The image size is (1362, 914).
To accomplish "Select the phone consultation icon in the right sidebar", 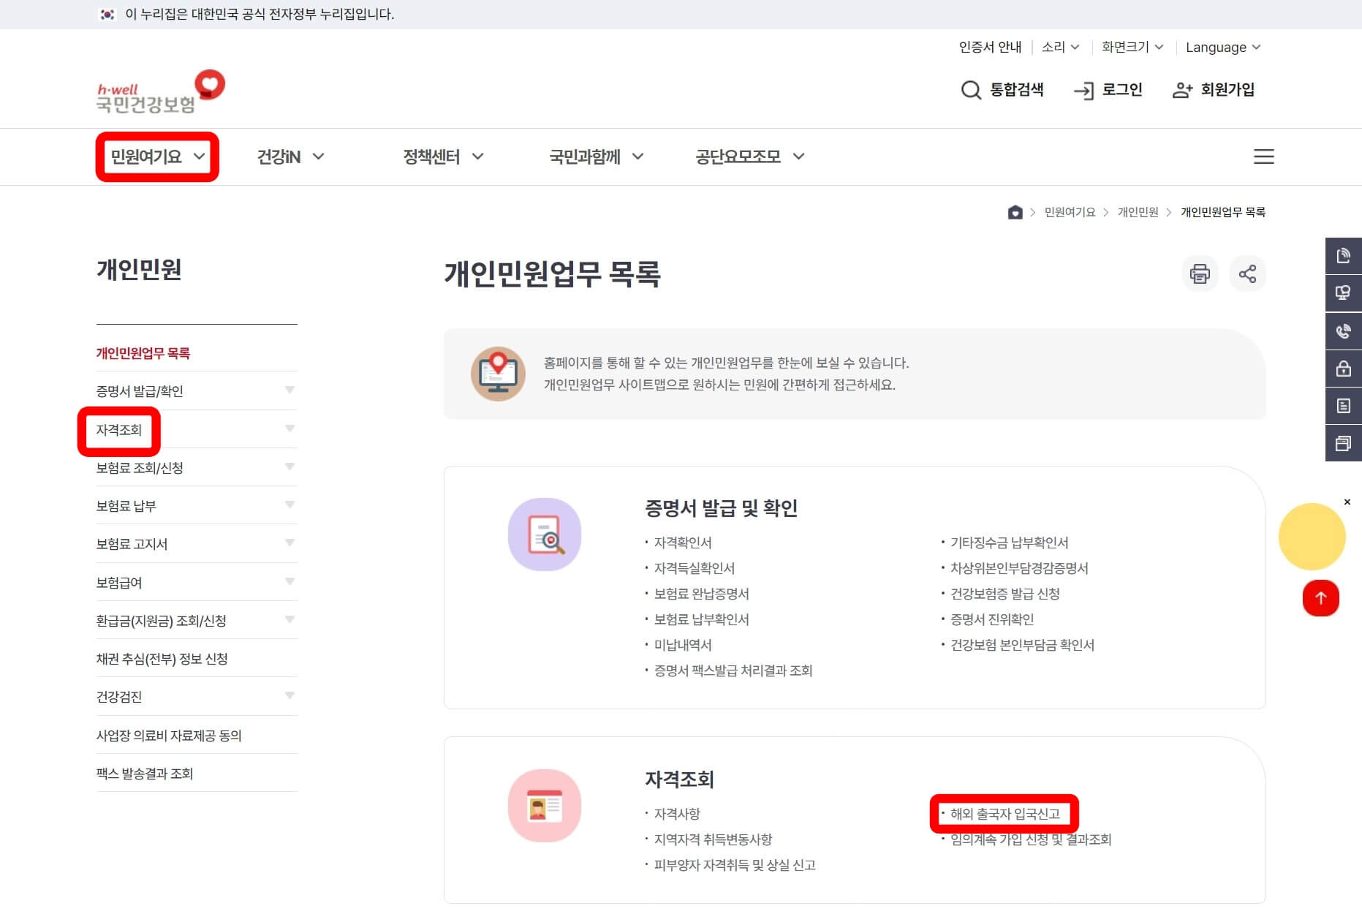I will click(x=1343, y=331).
